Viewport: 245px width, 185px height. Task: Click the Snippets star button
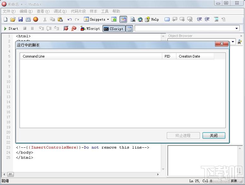95,19
